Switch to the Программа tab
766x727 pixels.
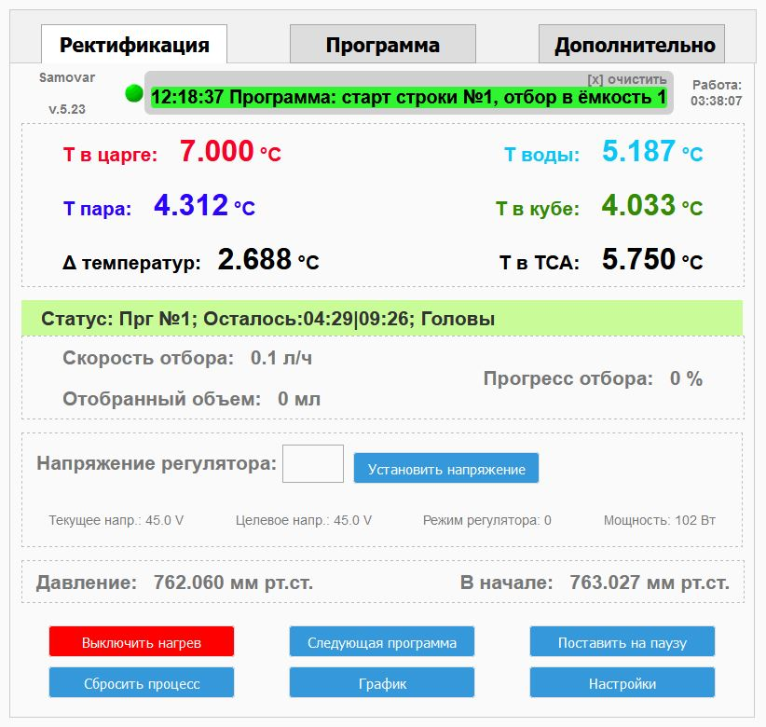(382, 45)
